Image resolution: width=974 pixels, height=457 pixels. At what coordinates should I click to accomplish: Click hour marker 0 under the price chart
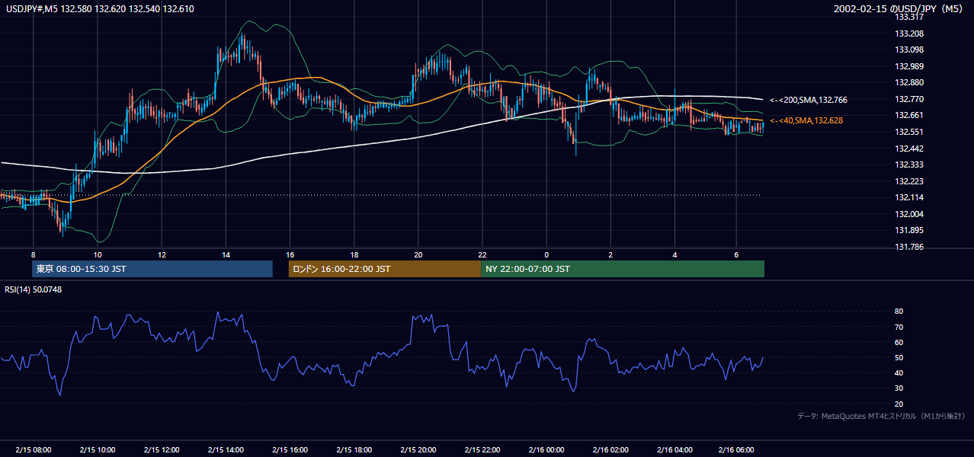[546, 254]
